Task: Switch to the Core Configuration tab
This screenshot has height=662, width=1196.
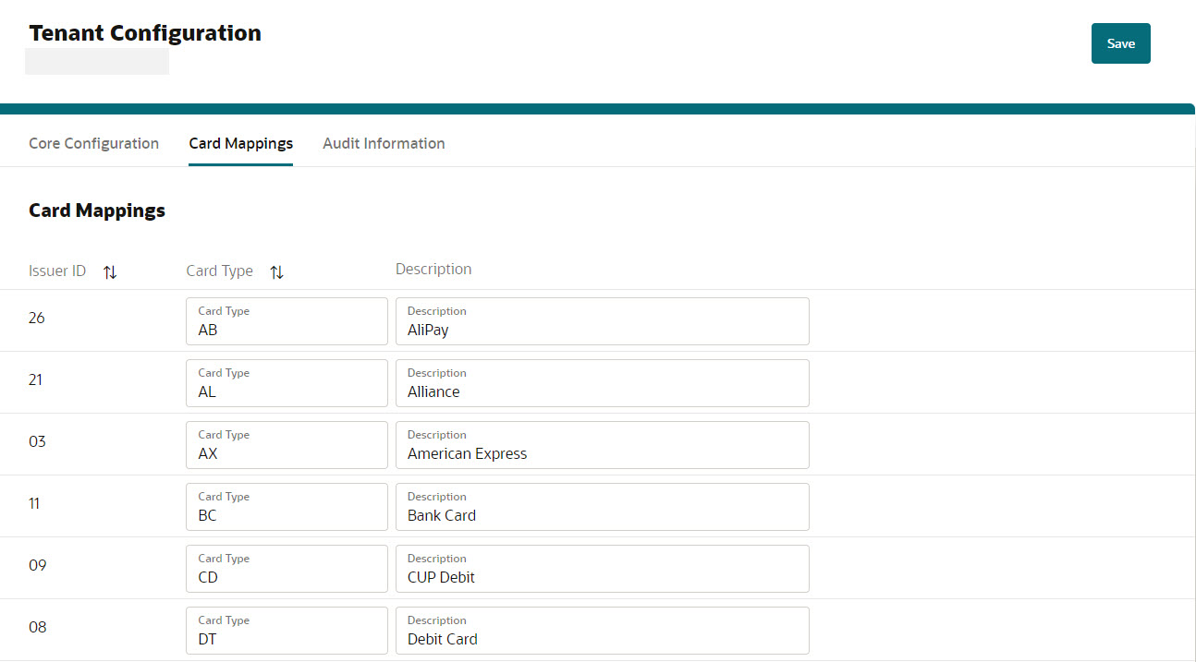Action: (93, 143)
